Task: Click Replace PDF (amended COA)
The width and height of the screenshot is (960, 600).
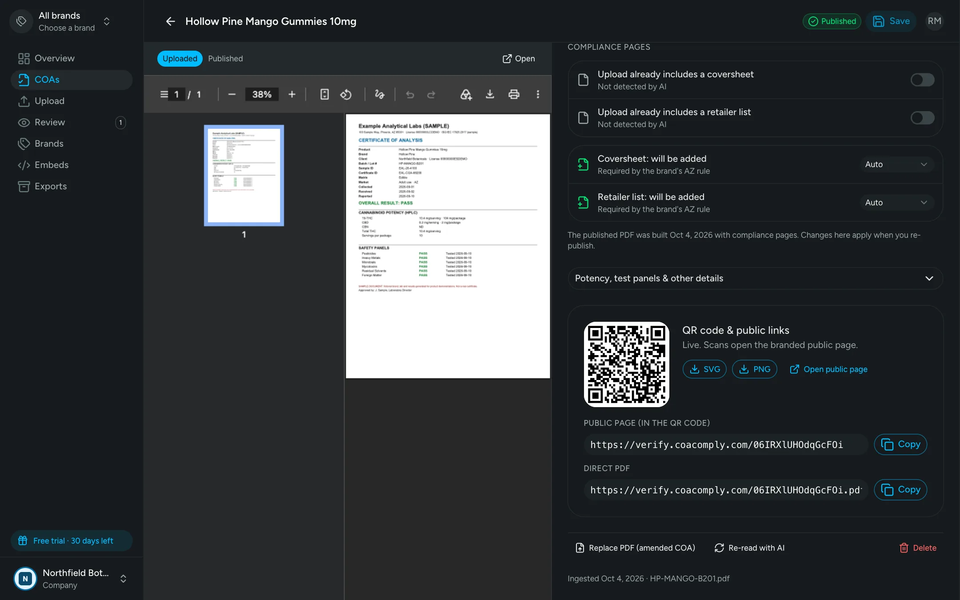Action: (x=635, y=548)
